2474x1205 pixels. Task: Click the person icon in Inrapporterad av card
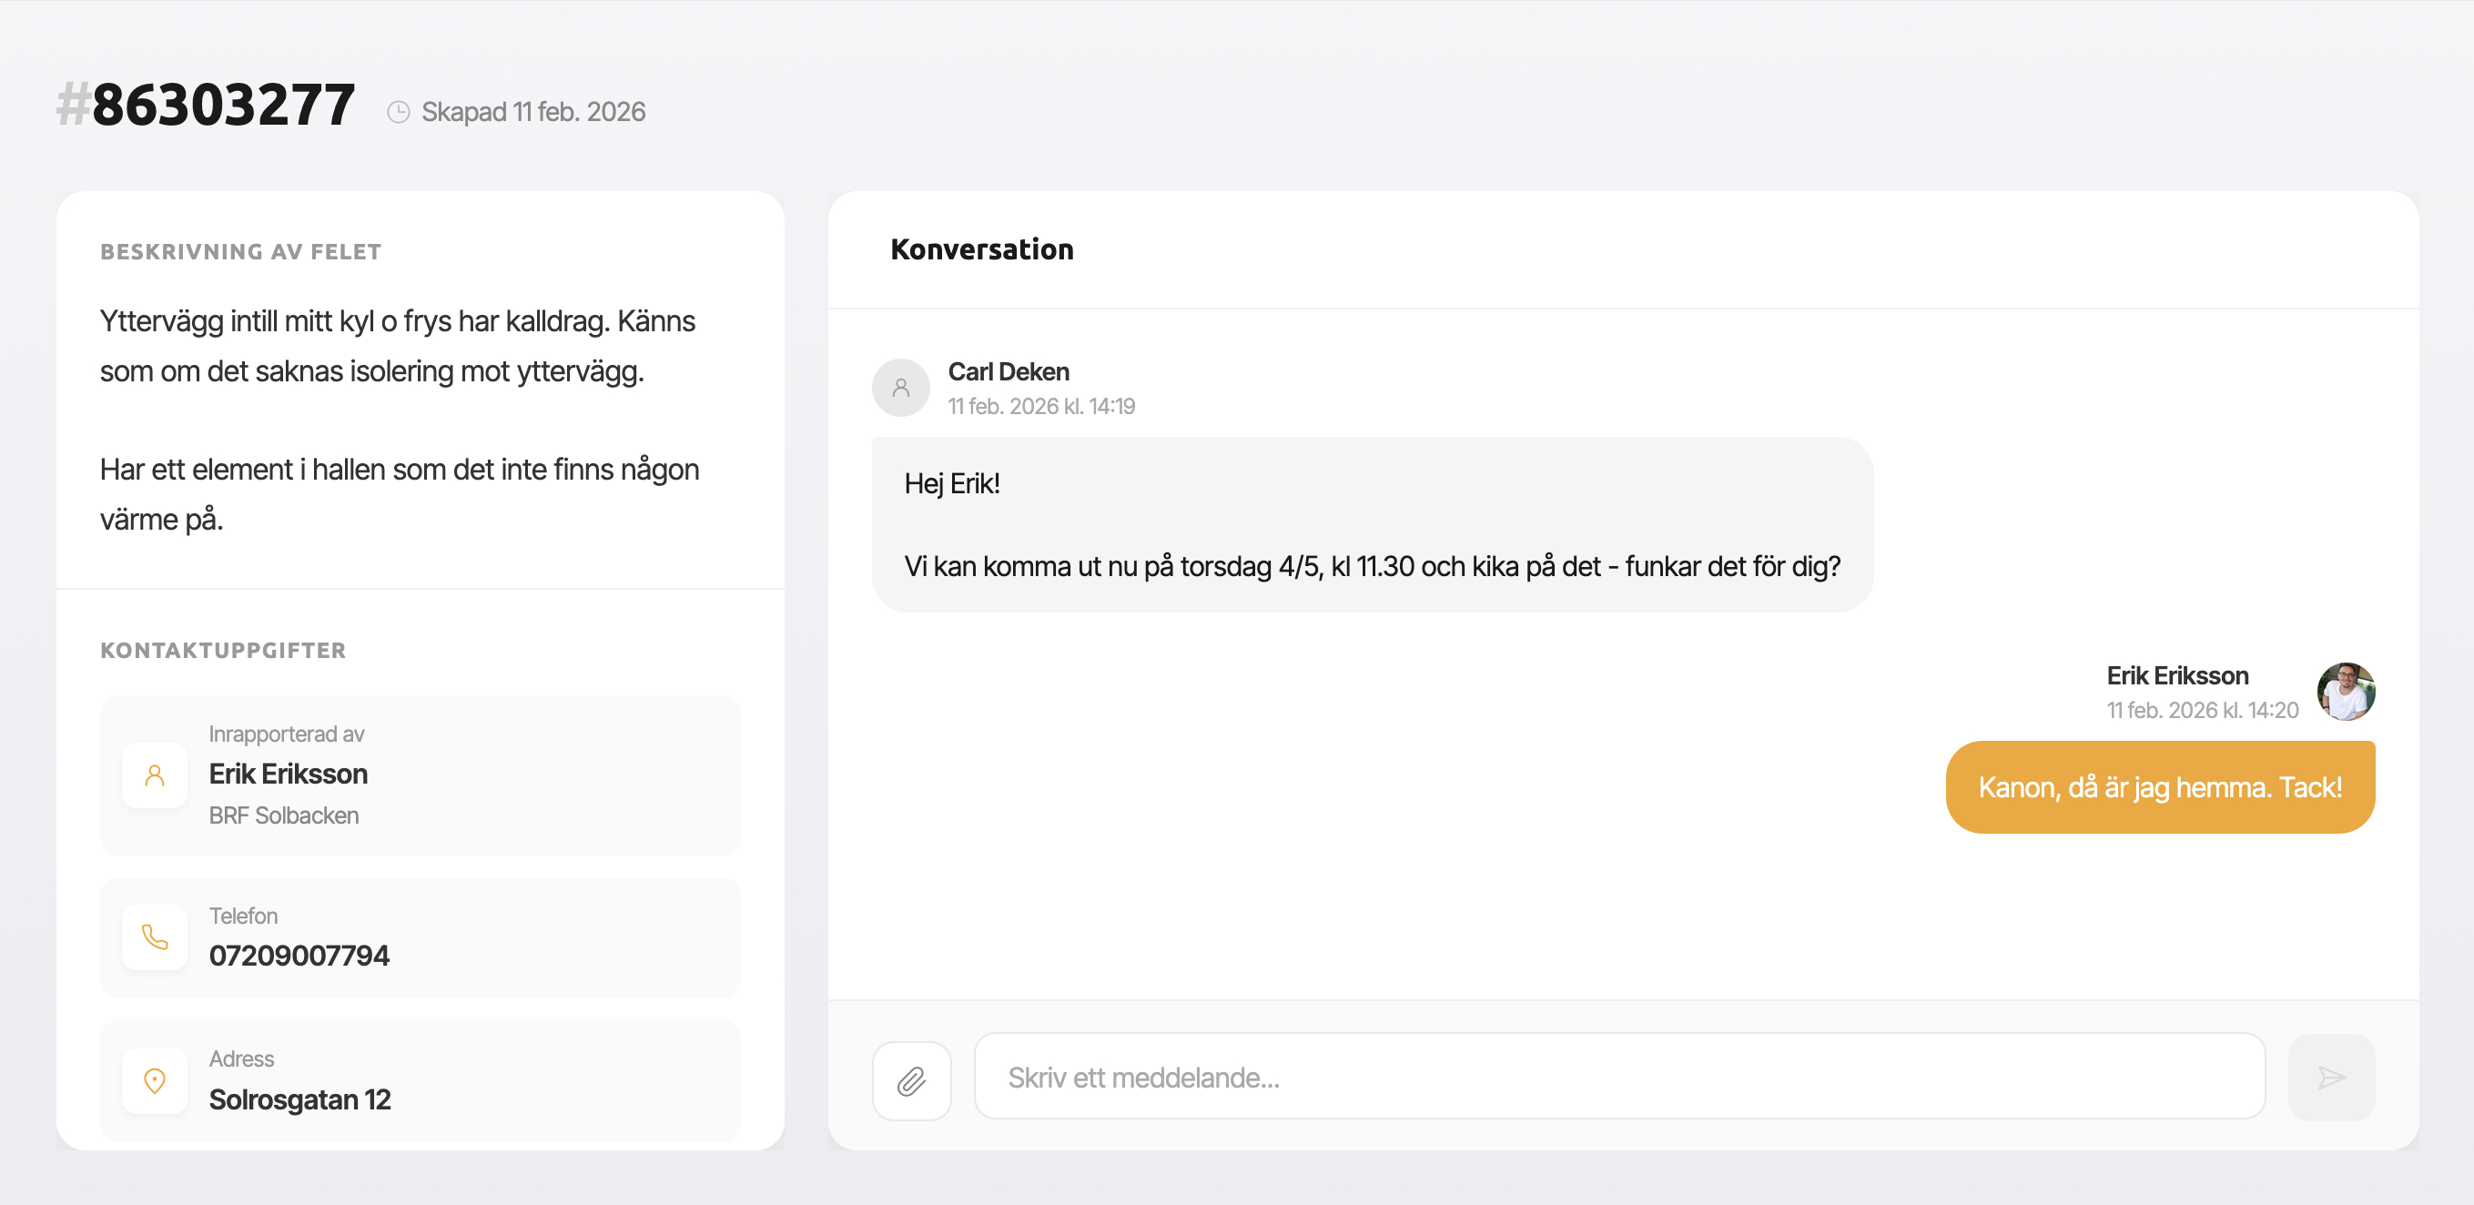click(x=155, y=775)
